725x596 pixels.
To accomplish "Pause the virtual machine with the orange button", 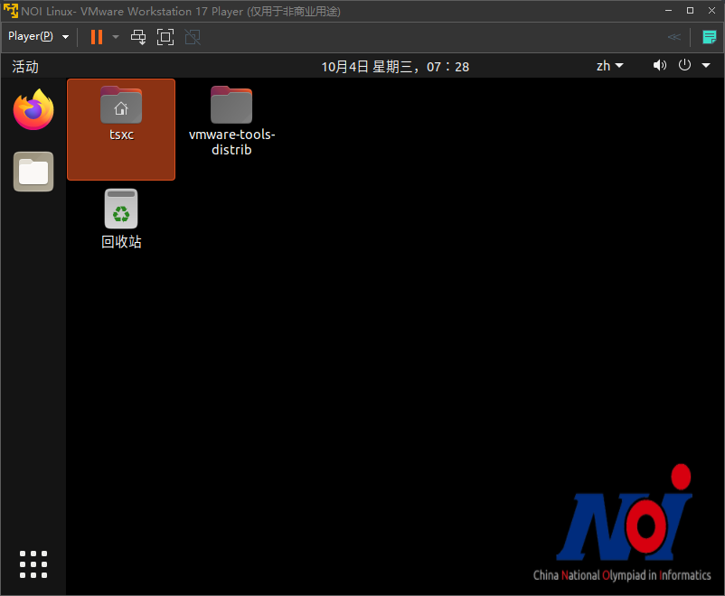I will [97, 37].
